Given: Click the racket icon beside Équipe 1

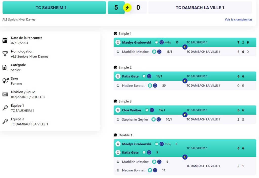Looking at the screenshot, I should 5,108.
